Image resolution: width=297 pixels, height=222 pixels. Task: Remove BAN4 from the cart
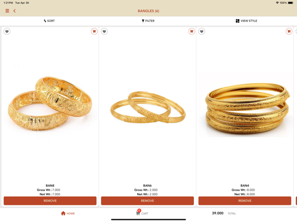(245, 201)
